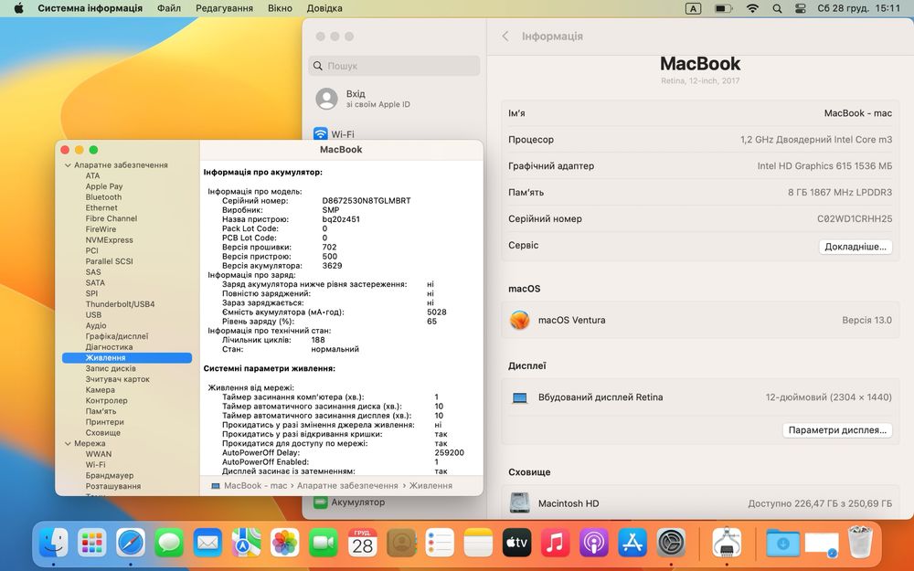
Task: Open Mail app in the Dock
Action: click(207, 543)
